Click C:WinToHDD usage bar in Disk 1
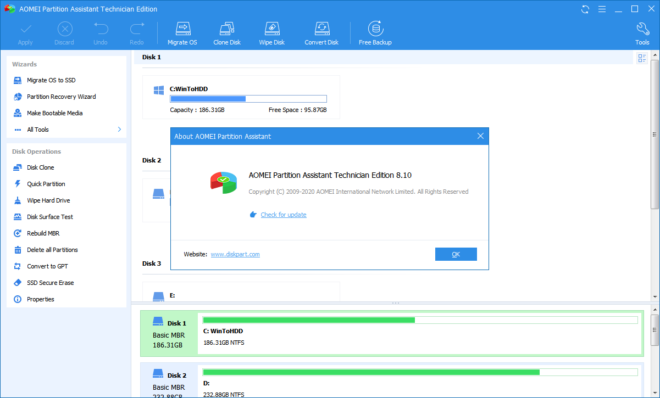The height and width of the screenshot is (398, 660). [x=248, y=99]
